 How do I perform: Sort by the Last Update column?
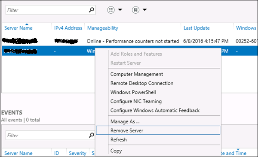click(x=197, y=28)
